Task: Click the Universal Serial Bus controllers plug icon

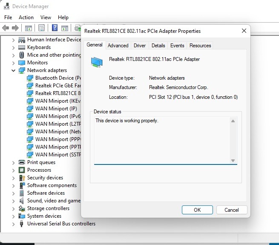Action: [22, 224]
